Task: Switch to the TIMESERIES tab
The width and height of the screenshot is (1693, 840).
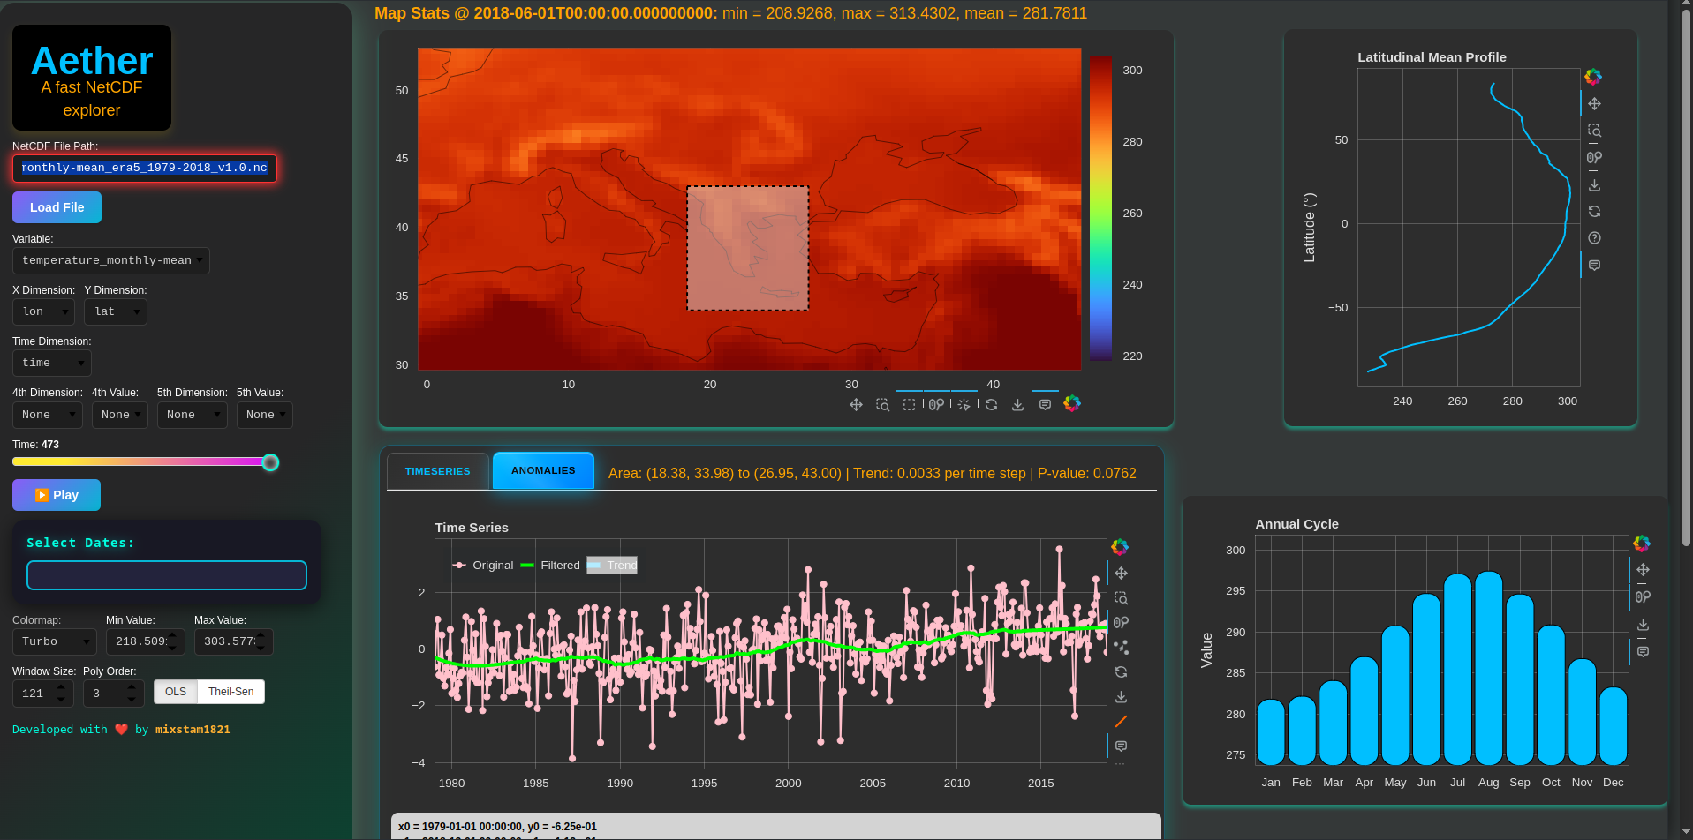Action: [x=437, y=471]
